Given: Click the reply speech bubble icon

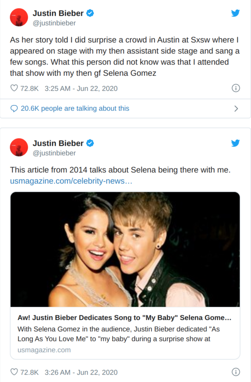Looking at the screenshot, I should tap(14, 109).
